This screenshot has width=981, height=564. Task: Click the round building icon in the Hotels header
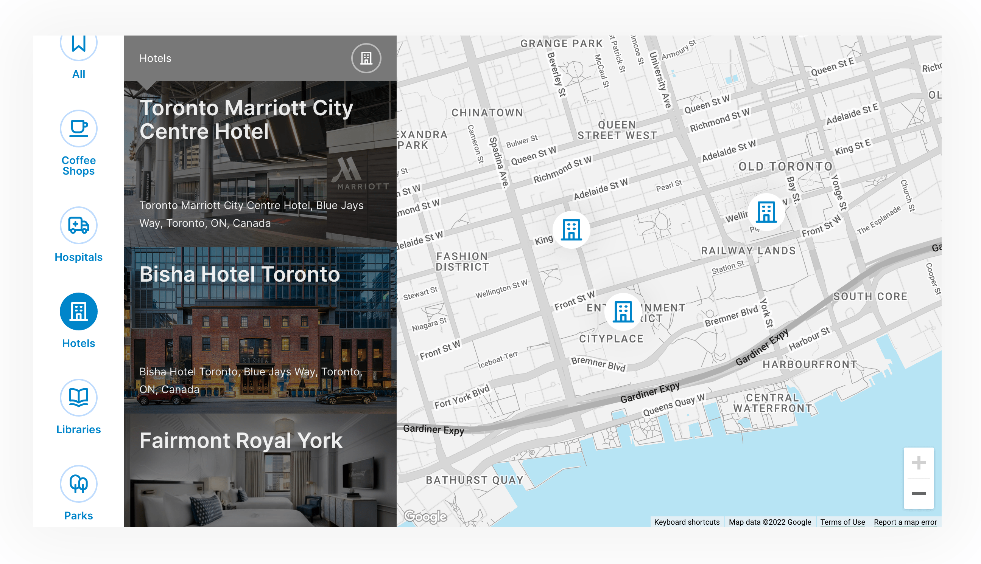tap(366, 58)
